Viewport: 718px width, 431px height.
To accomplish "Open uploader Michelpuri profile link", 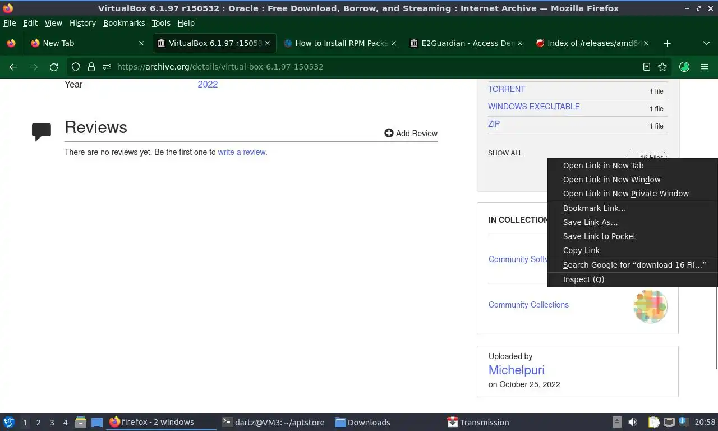I will coord(517,370).
